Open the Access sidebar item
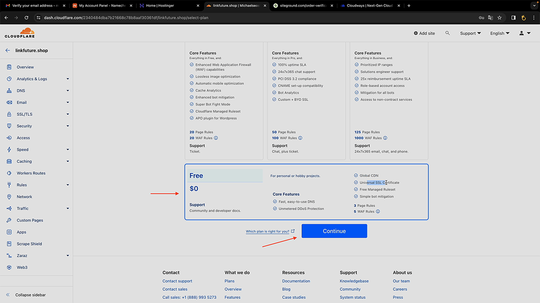This screenshot has height=303, width=540. click(23, 138)
